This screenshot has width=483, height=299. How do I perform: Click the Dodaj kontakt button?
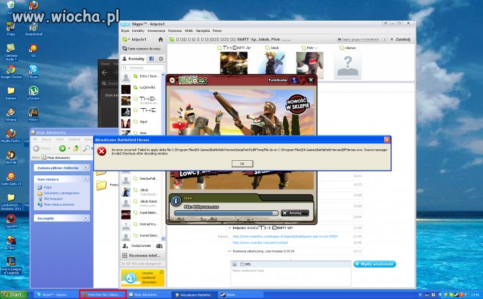click(x=138, y=246)
